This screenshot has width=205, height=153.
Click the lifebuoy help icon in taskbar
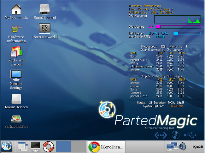(x=48, y=147)
